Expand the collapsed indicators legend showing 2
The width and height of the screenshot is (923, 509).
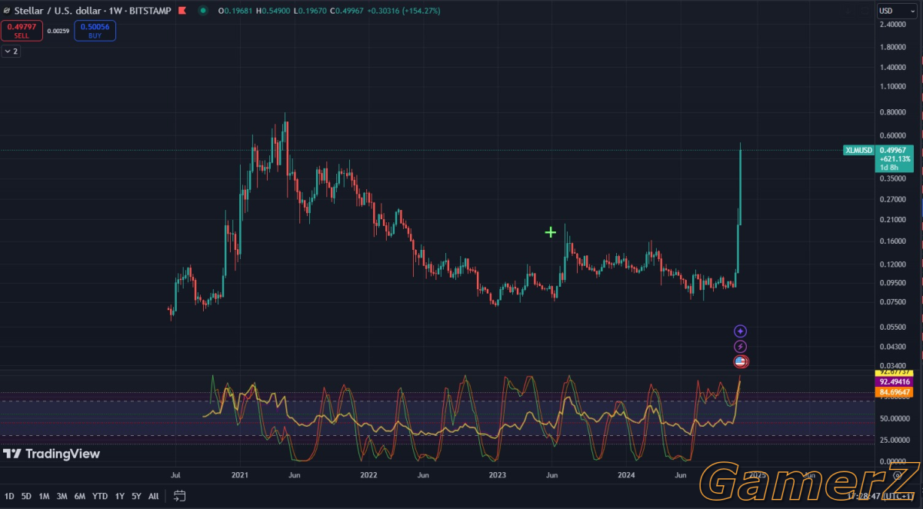(x=12, y=51)
